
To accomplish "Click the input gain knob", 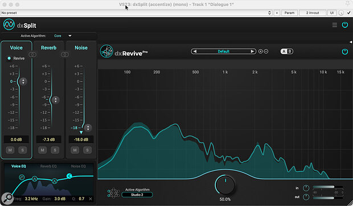I will click(306, 188).
